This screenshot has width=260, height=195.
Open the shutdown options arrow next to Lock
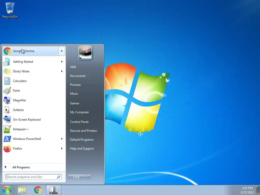pyautogui.click(x=88, y=177)
